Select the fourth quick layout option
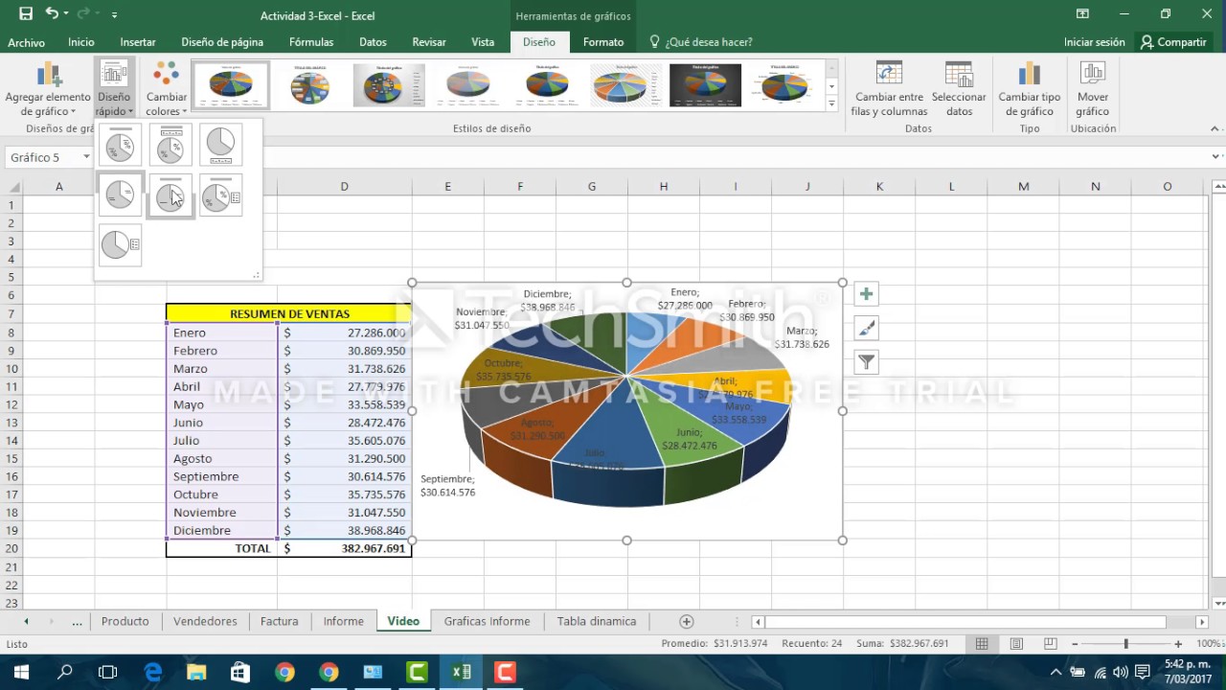 tap(120, 195)
